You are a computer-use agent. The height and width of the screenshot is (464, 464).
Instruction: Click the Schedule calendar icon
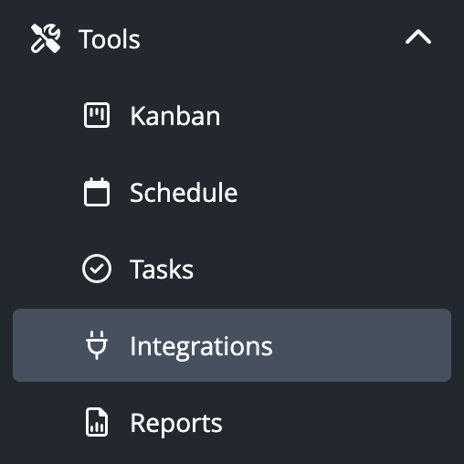point(97,192)
